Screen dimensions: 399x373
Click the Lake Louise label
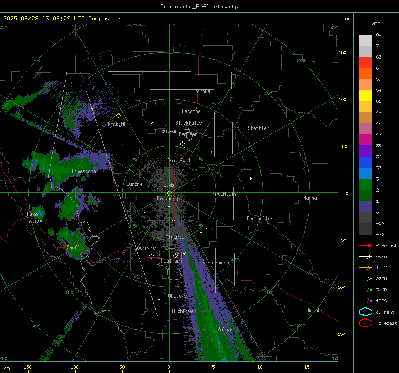pos(35,218)
